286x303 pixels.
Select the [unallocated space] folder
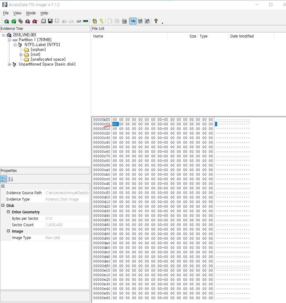coord(48,59)
